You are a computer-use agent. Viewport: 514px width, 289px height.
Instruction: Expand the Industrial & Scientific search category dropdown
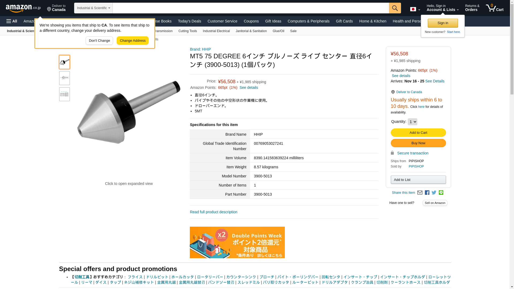click(93, 8)
